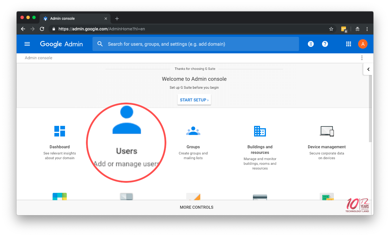Click the Device management label
Image resolution: width=390 pixels, height=237 pixels.
click(x=327, y=147)
